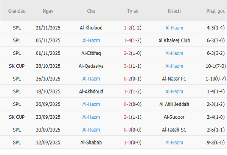Click Al-Hazm link facing Al-Nassr FC
This screenshot has height=155, width=227.
coord(91,79)
